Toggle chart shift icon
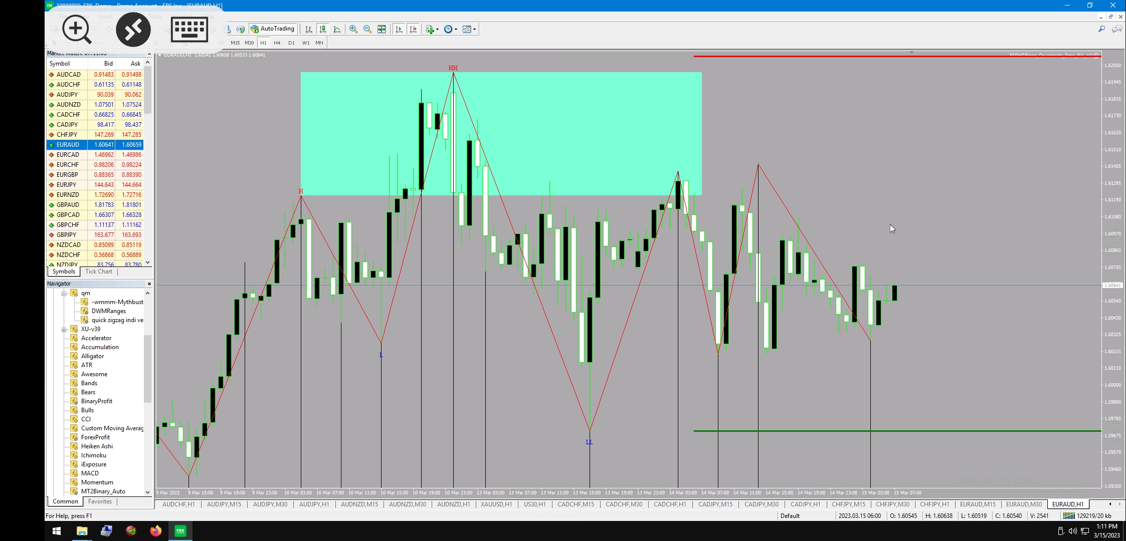The height and width of the screenshot is (541, 1126). point(413,29)
